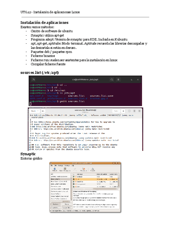Screen dimensions: 171x242
Task: Select highlighted Base System category in Synaptic
Action: coord(60,179)
